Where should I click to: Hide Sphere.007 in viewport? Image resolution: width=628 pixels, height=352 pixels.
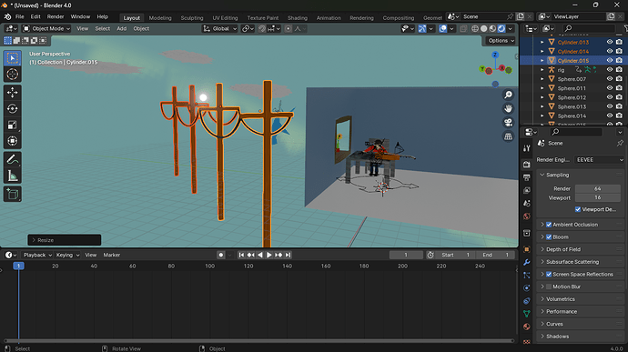610,79
